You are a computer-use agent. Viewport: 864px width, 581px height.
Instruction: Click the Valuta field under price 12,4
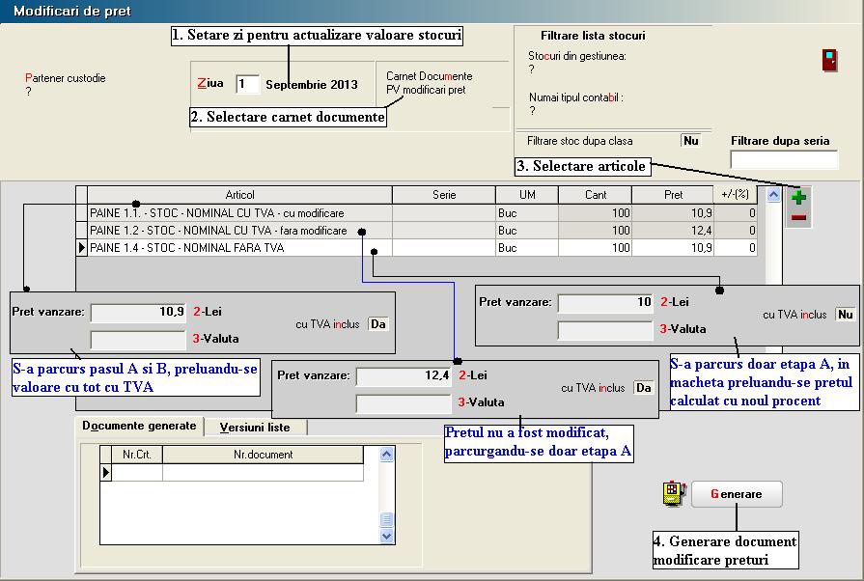404,403
